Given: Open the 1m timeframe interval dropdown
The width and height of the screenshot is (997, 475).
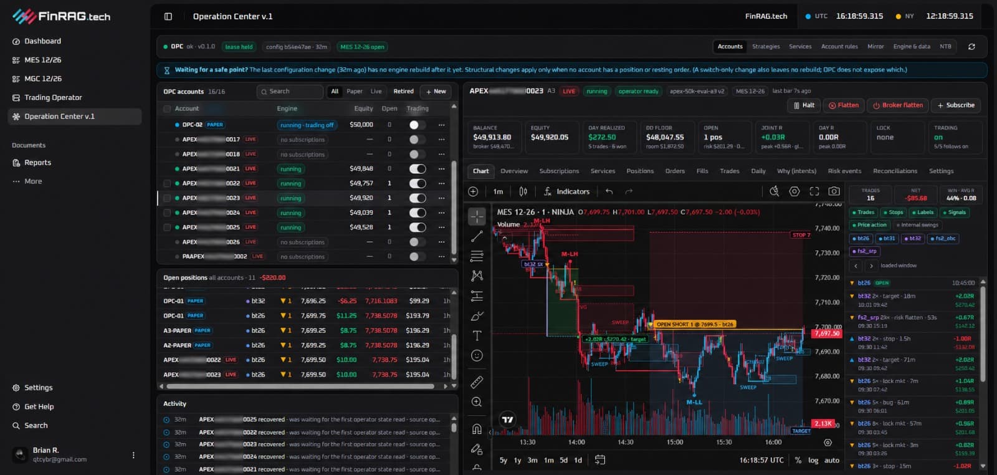Looking at the screenshot, I should [498, 192].
